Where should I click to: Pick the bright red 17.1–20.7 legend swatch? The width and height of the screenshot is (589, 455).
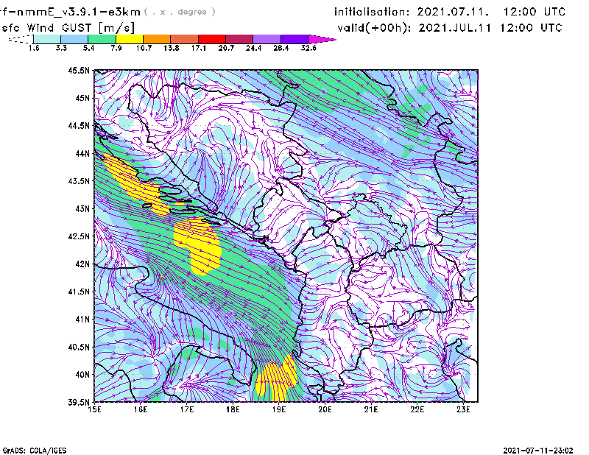pyautogui.click(x=212, y=39)
